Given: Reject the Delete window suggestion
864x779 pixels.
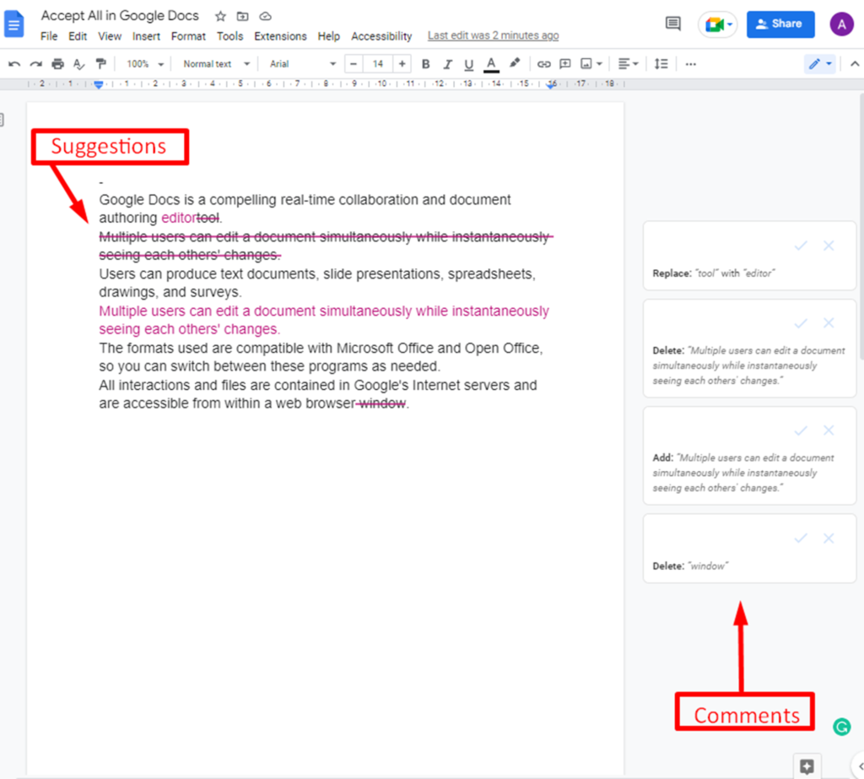Looking at the screenshot, I should coord(829,538).
